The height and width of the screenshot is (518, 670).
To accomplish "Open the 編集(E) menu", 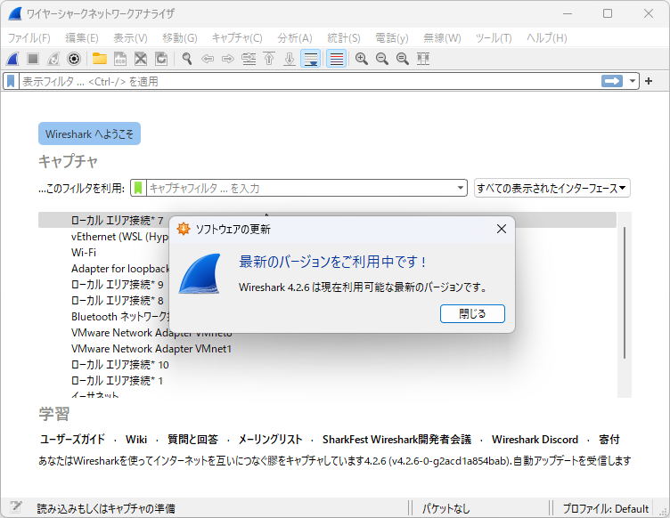I will click(82, 38).
